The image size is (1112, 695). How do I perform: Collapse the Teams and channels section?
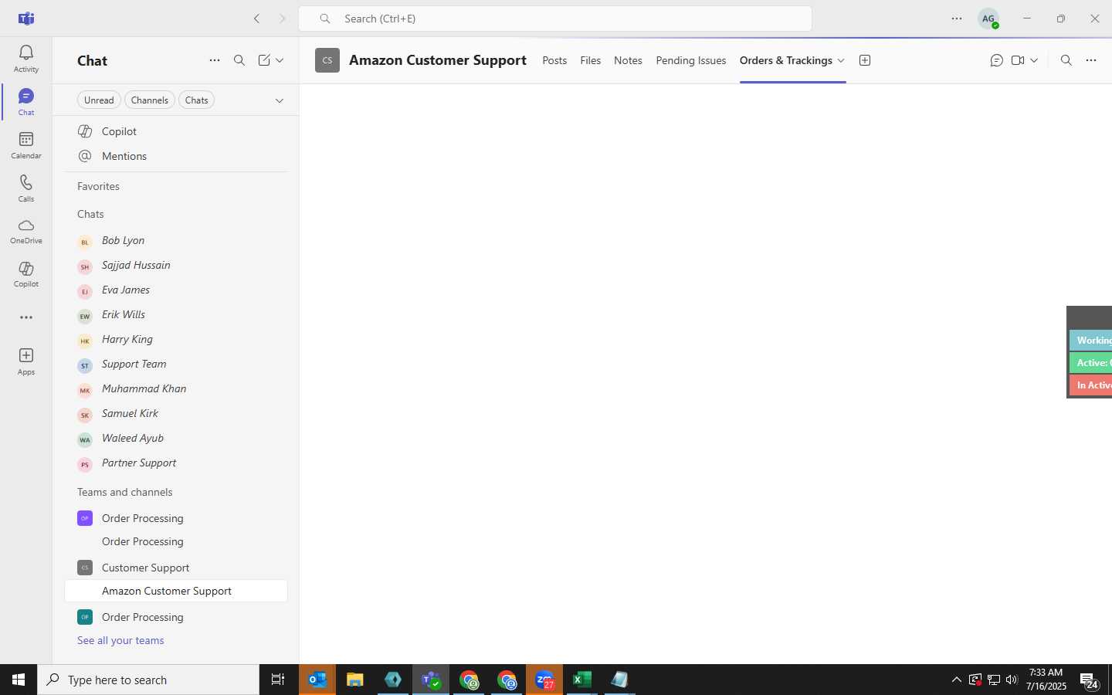125,492
